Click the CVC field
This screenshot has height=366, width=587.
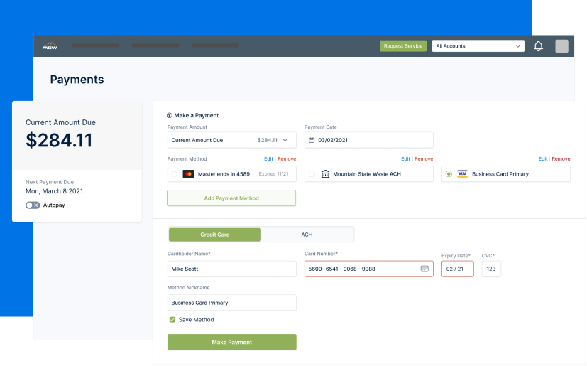tap(491, 269)
